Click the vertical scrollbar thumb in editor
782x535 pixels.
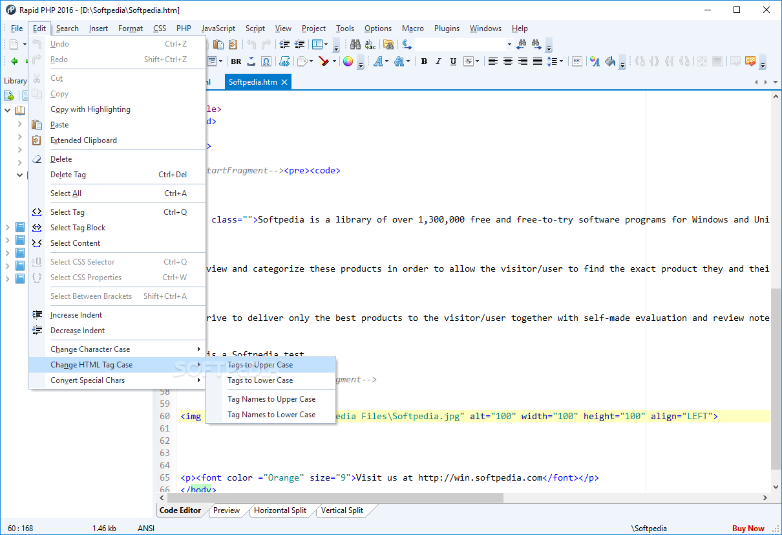pyautogui.click(x=776, y=378)
